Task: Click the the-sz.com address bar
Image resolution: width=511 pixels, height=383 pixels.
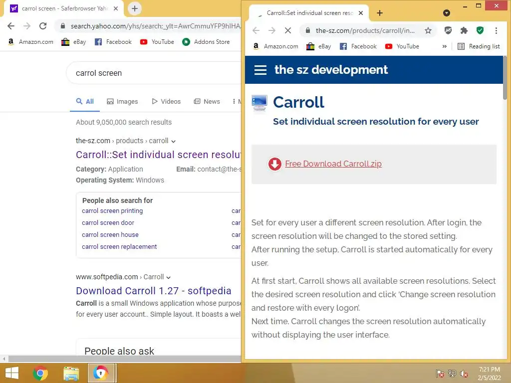Action: [x=365, y=30]
